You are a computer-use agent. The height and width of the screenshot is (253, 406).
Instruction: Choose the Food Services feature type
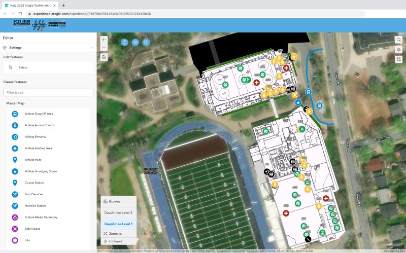35,194
